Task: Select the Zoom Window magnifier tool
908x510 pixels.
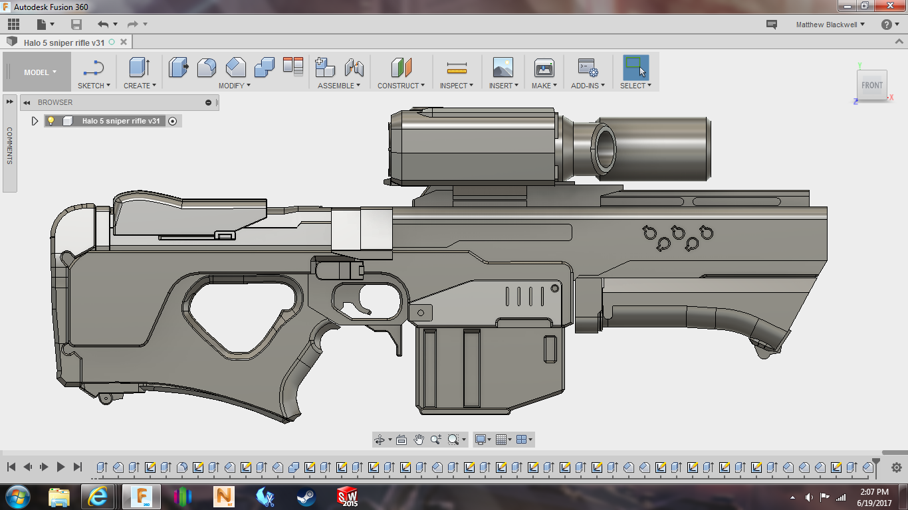Action: 454,440
